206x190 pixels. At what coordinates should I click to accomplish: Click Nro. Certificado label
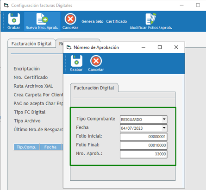pos(31,77)
